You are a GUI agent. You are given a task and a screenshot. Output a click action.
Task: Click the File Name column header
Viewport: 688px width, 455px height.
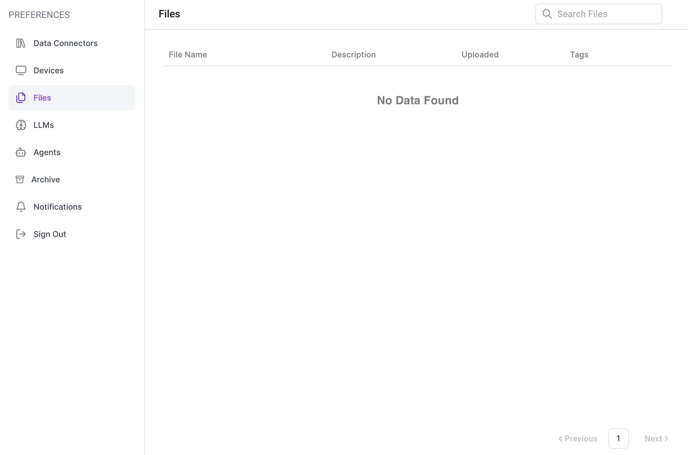pos(188,55)
